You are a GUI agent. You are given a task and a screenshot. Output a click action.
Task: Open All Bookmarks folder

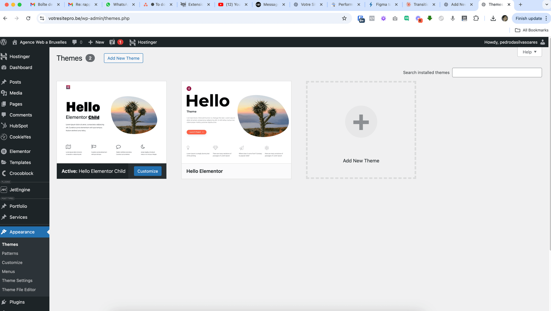point(532,30)
